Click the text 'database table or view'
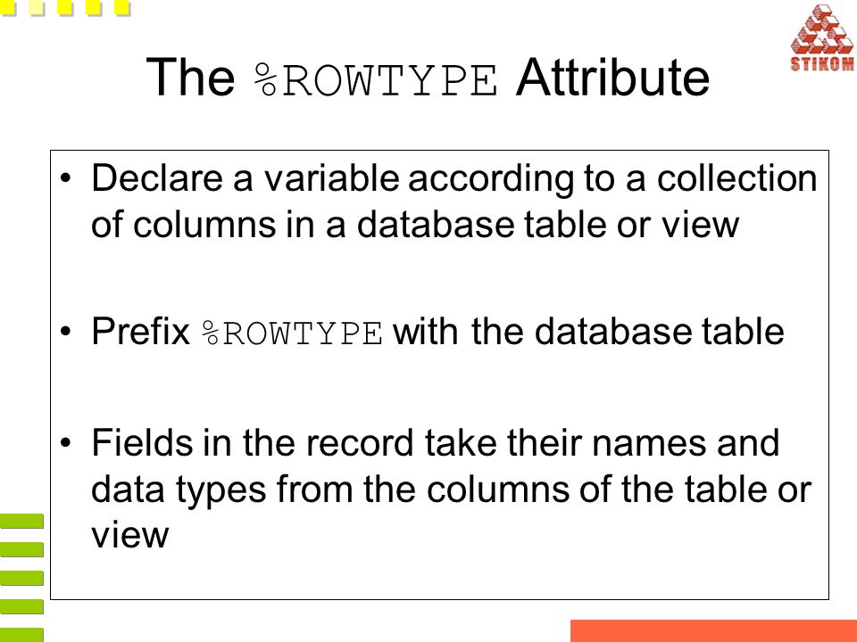Screen dimensions: 857x642 coord(547,225)
